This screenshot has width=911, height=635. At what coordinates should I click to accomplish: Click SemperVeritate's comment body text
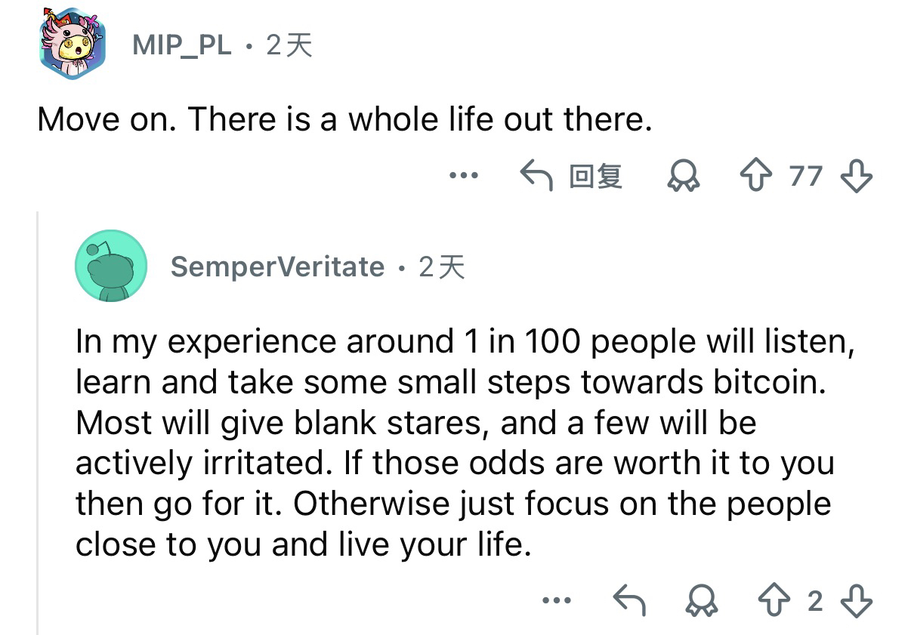pos(453,442)
